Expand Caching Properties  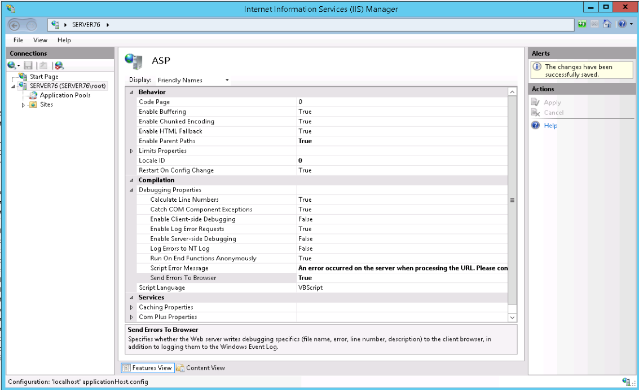131,307
